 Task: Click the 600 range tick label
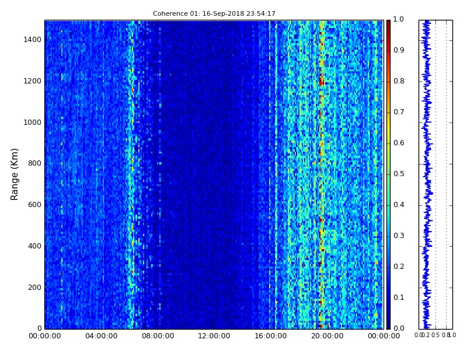pos(34,205)
